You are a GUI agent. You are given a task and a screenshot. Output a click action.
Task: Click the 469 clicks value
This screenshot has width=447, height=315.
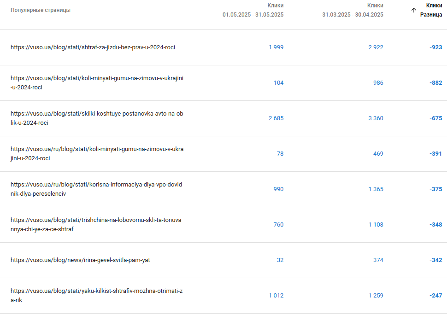coord(378,153)
